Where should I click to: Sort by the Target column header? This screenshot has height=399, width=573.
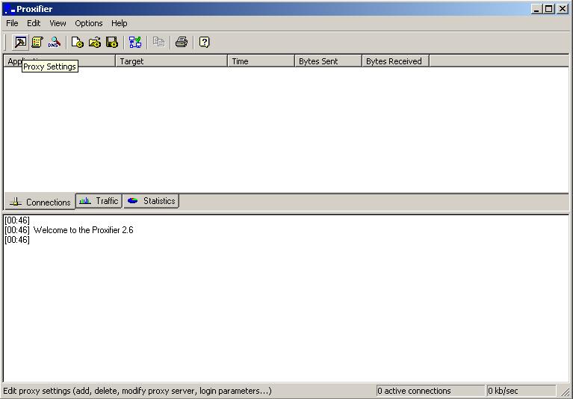coord(171,61)
